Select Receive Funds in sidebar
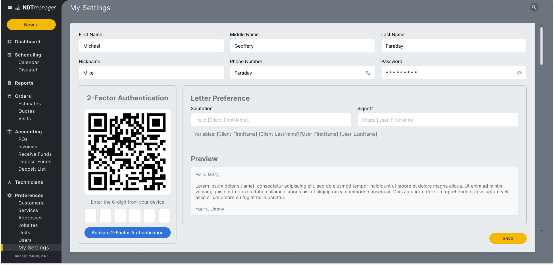The image size is (554, 265). pyautogui.click(x=35, y=154)
